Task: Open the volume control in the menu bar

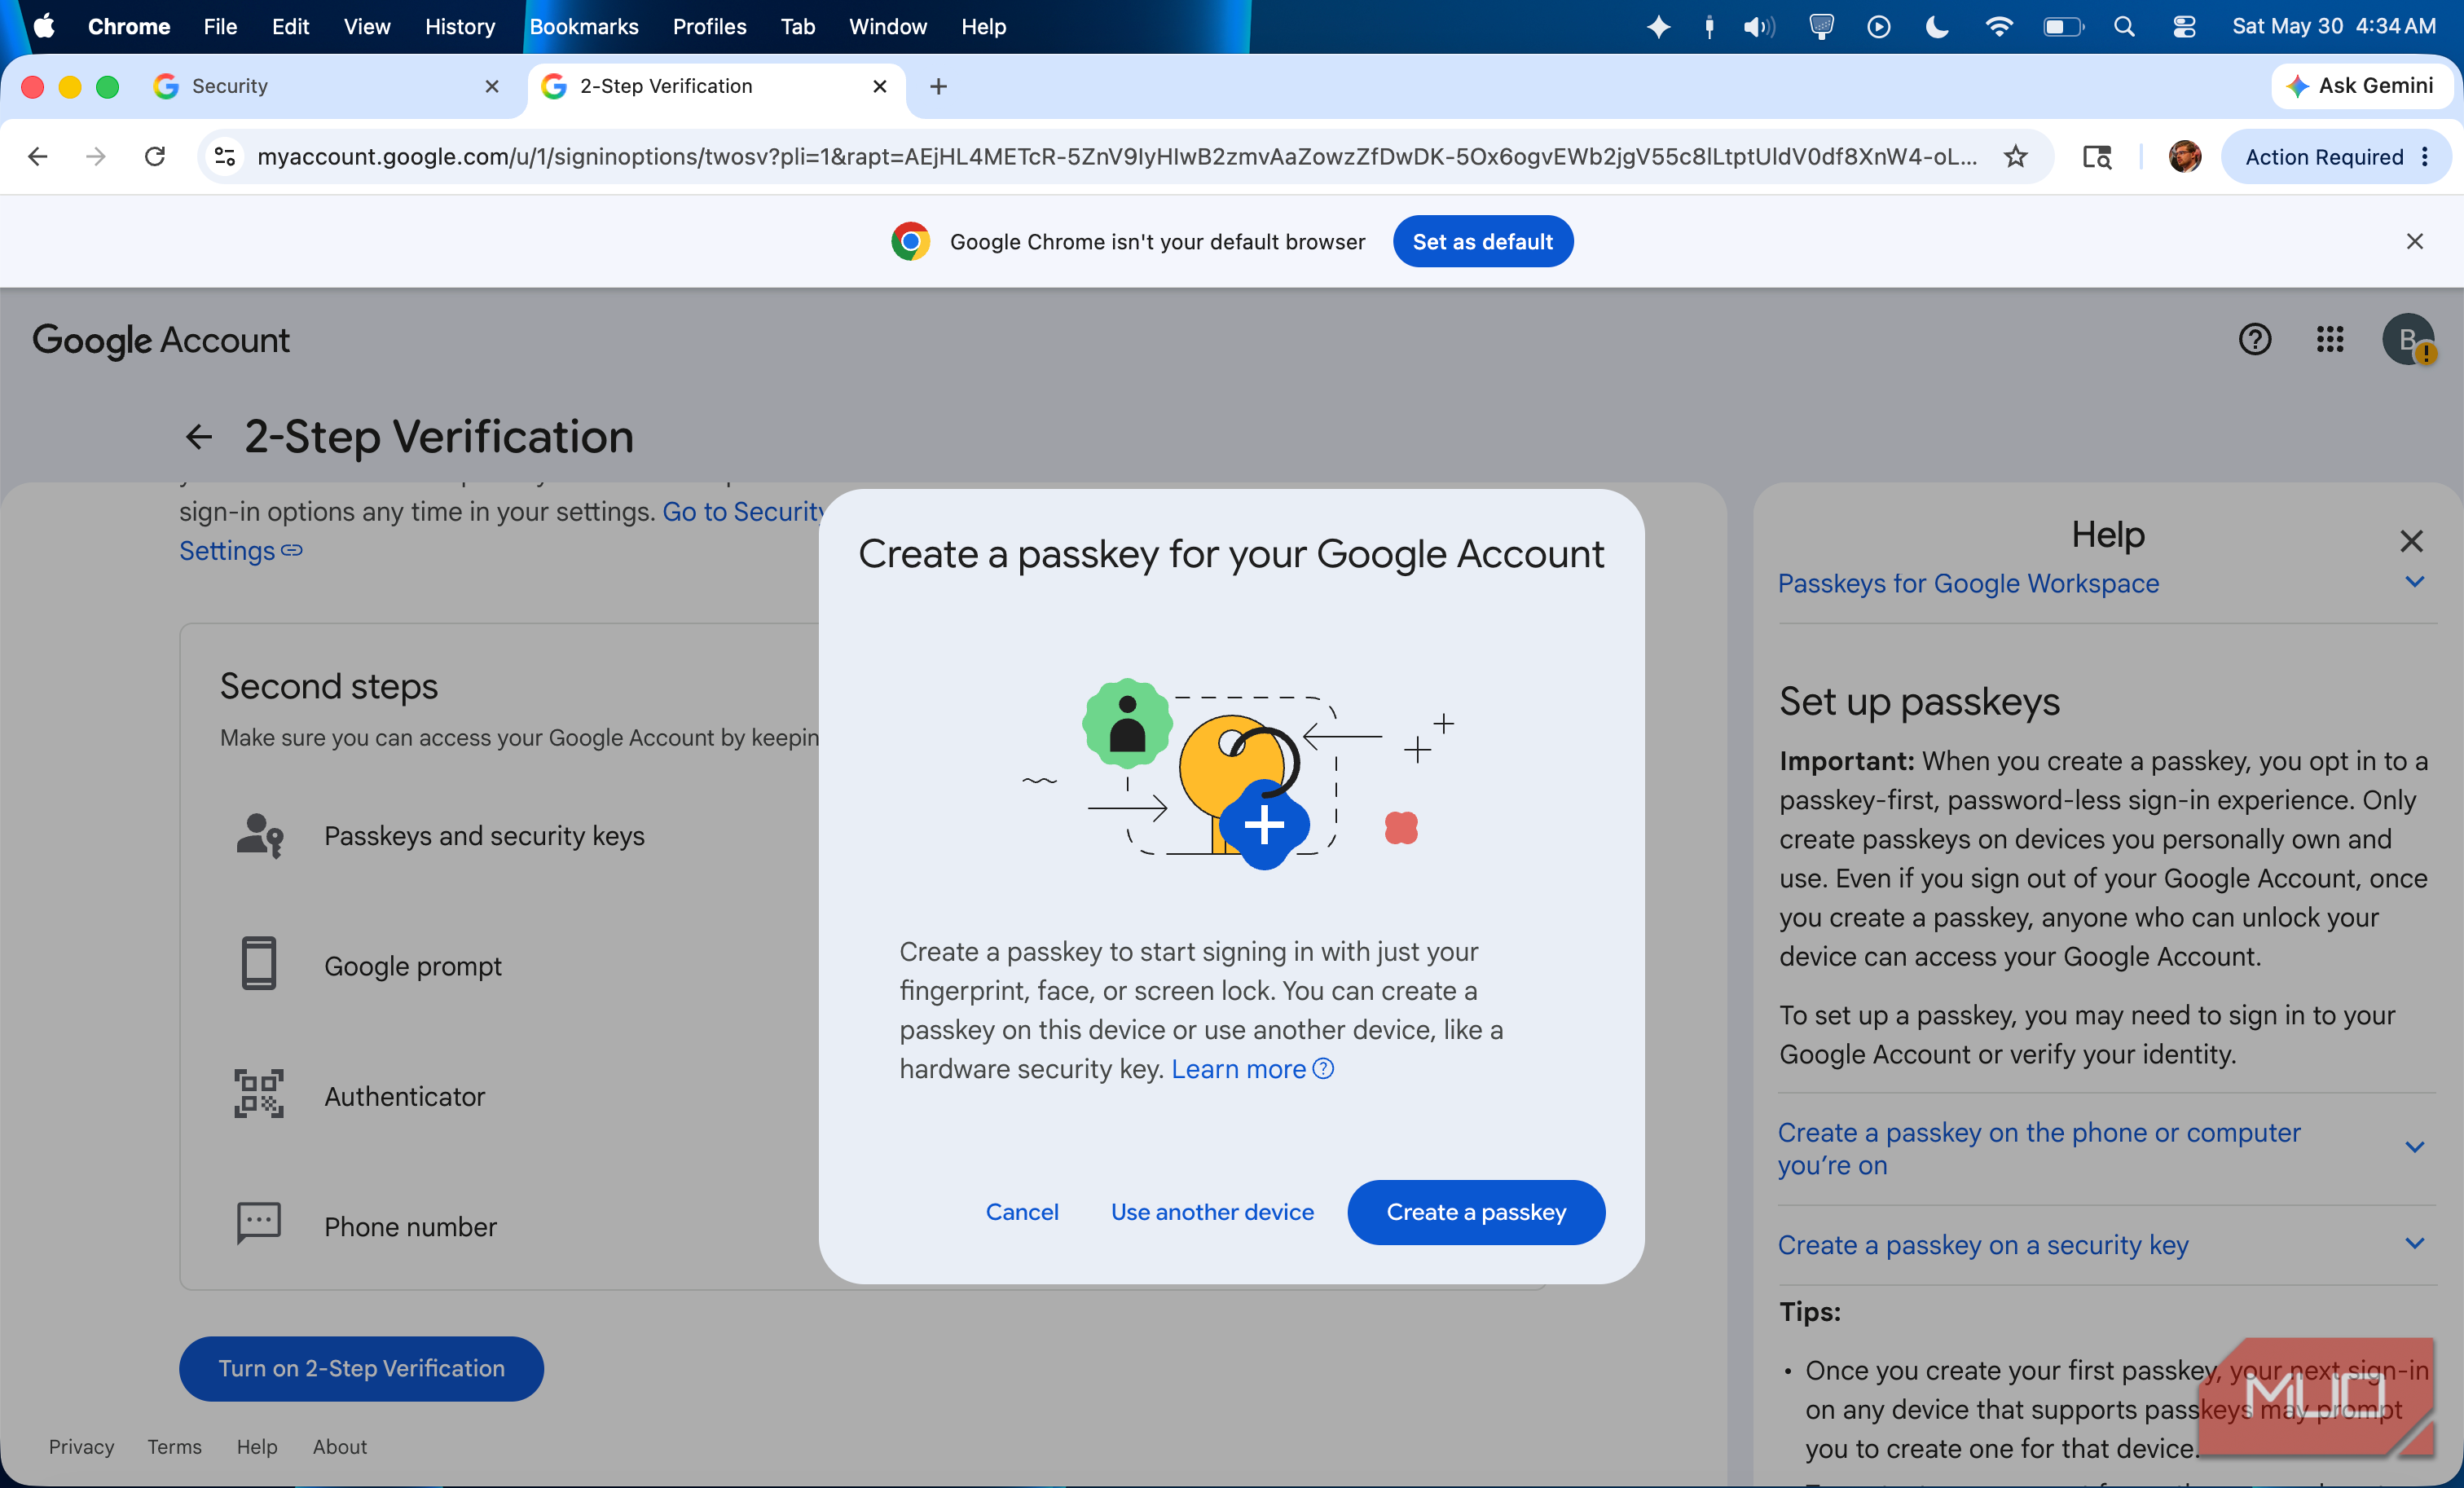Action: 1759,26
